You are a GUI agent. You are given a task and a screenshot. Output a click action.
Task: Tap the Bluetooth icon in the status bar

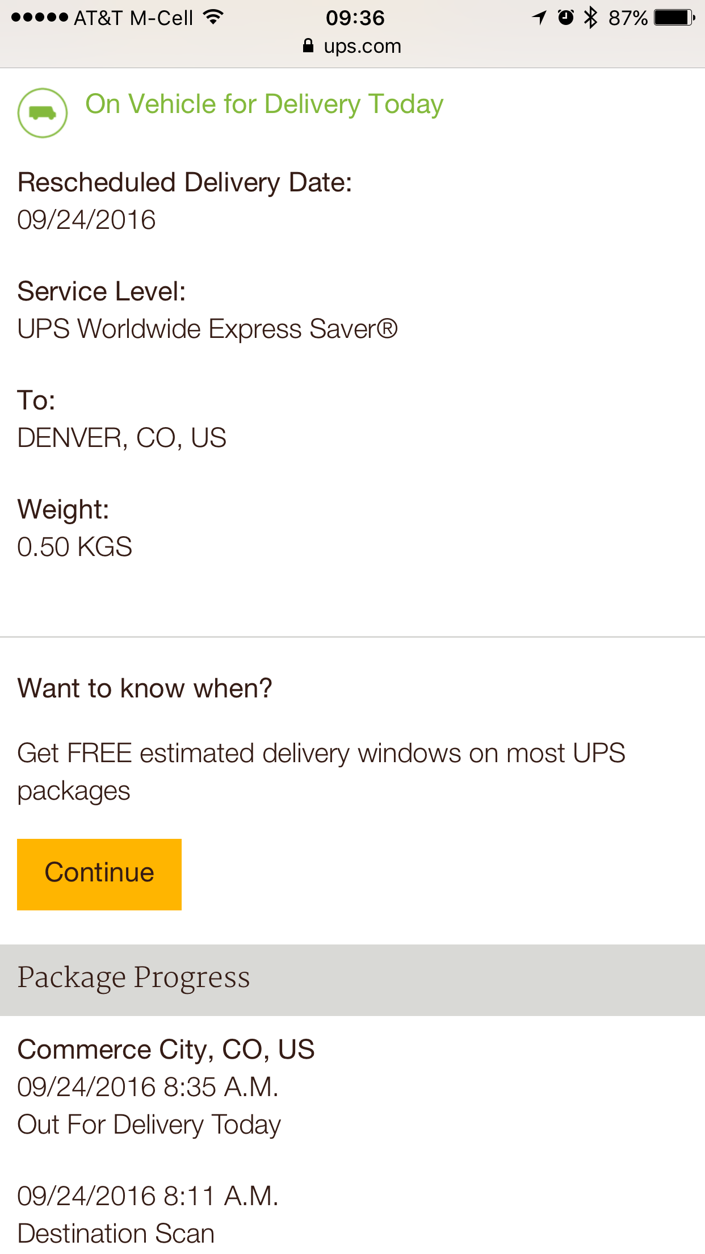[x=591, y=18]
